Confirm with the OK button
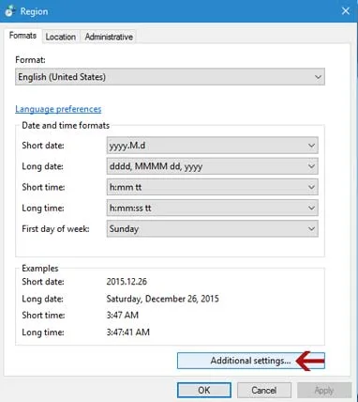Screen dimensions: 358x402 click(x=204, y=390)
